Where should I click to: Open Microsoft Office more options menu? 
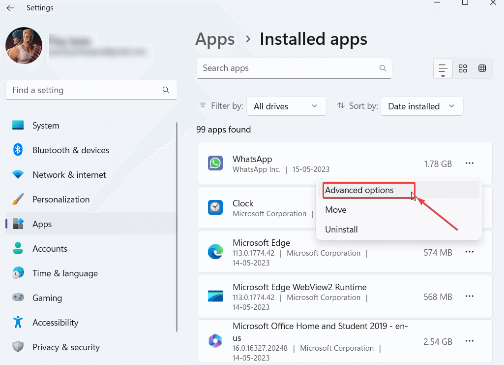pyautogui.click(x=469, y=341)
